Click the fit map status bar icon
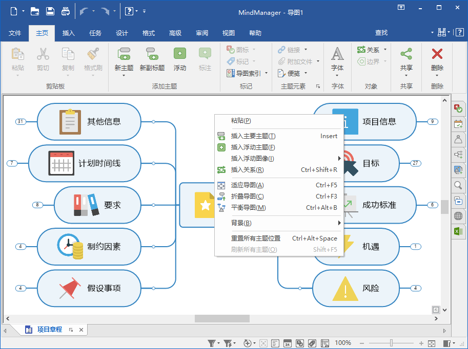468x349 pixels. tap(432, 343)
